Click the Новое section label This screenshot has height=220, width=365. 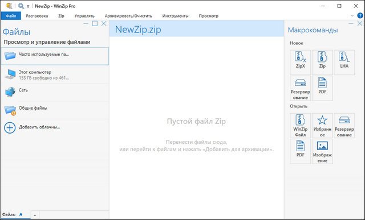click(297, 43)
